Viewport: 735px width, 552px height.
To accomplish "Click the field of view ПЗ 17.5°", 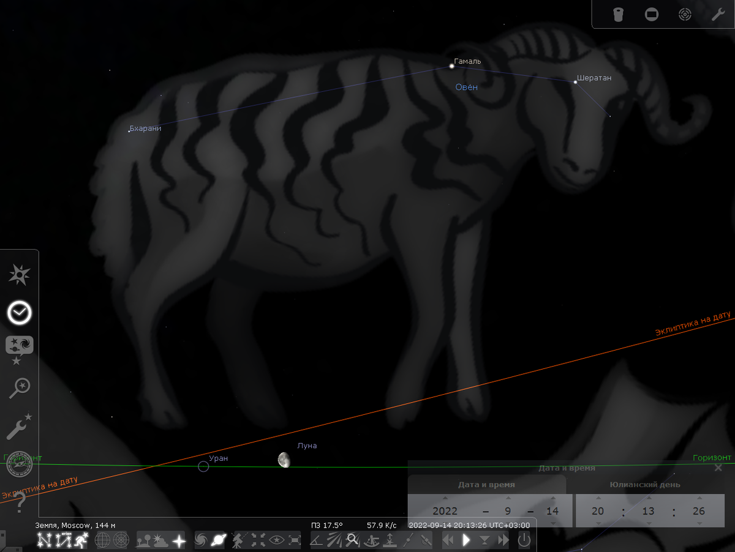I will click(x=326, y=525).
